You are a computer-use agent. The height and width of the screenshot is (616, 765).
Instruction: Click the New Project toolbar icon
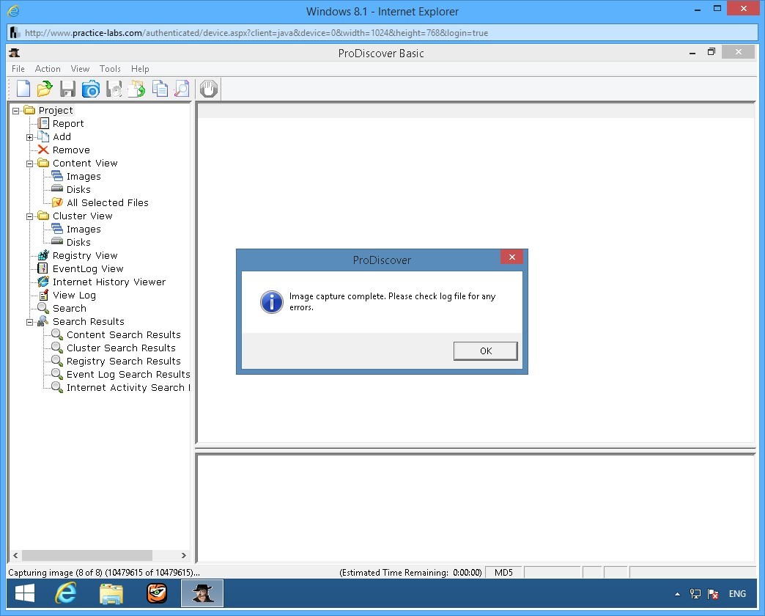point(23,89)
